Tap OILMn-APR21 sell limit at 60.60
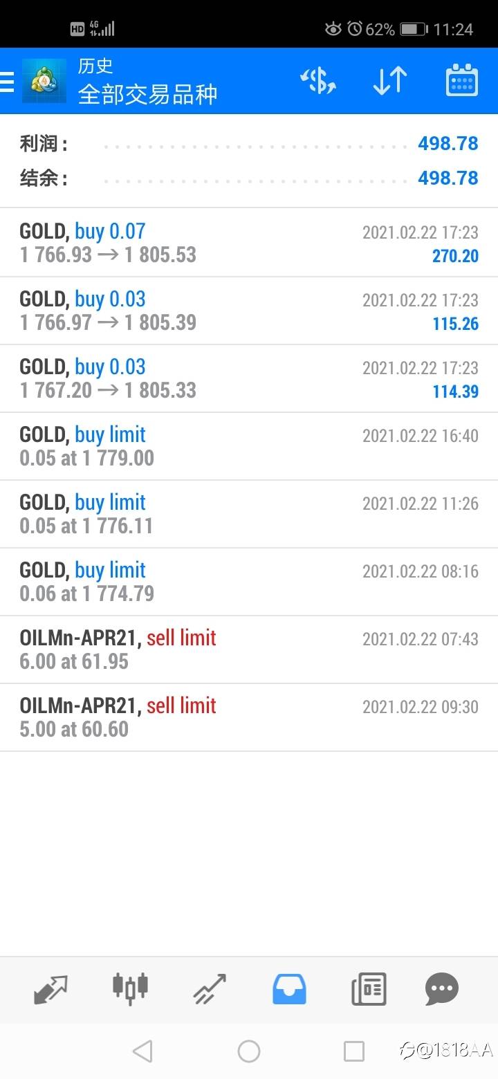This screenshot has height=1079, width=498. (249, 717)
